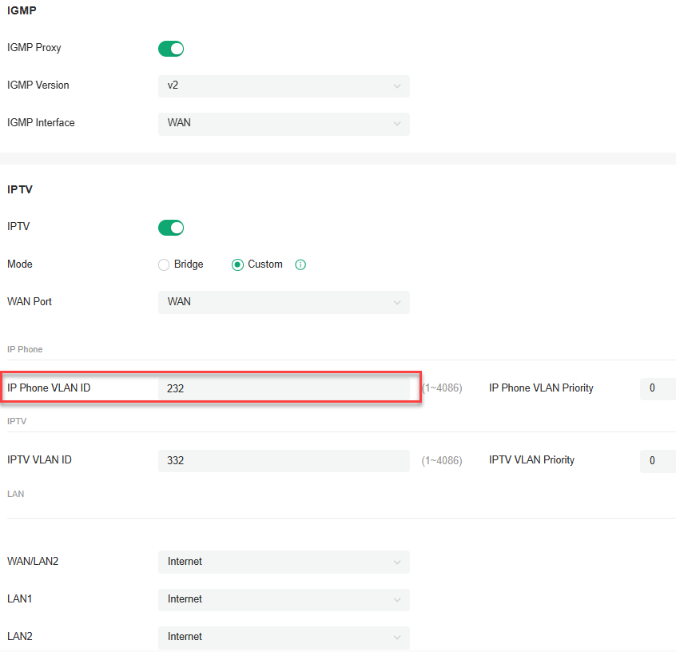The width and height of the screenshot is (676, 652).
Task: Click the IPTV VLAN Priority label
Action: [x=531, y=460]
